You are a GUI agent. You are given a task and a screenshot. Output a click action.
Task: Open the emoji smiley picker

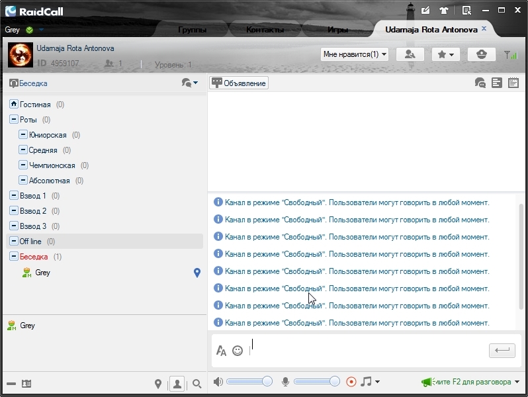coord(238,351)
